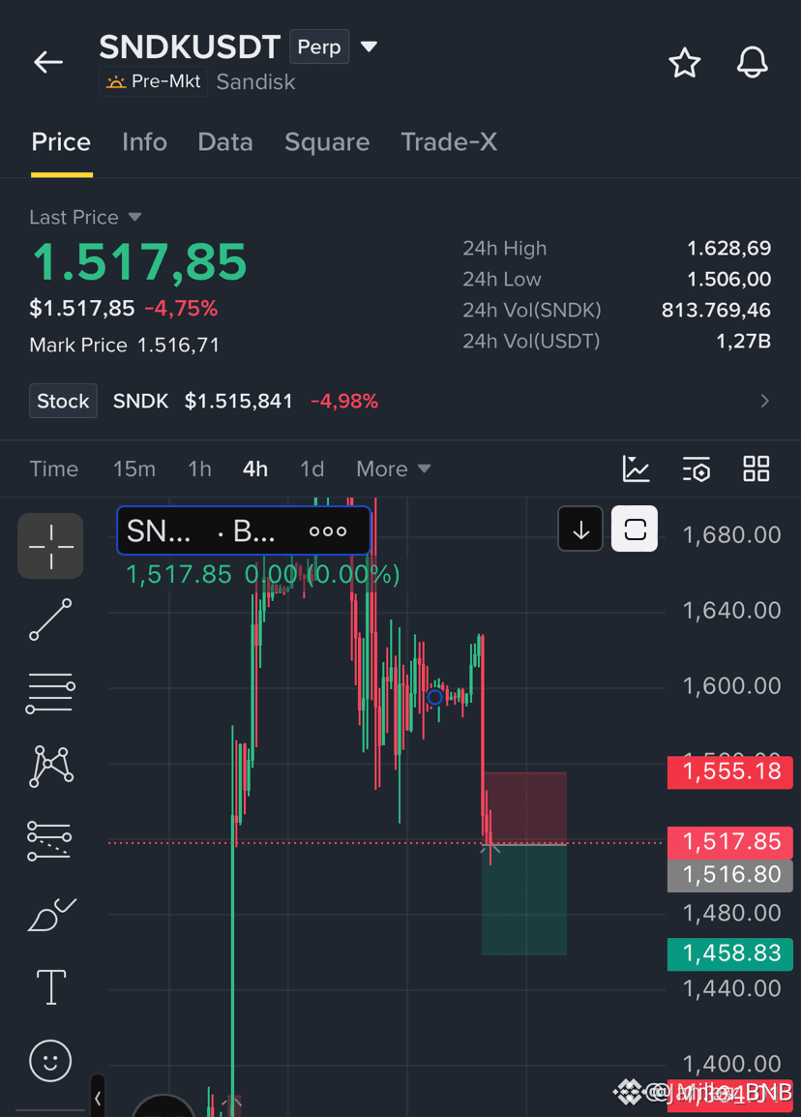Select the position projection tool
The height and width of the screenshot is (1117, 801).
pos(50,840)
